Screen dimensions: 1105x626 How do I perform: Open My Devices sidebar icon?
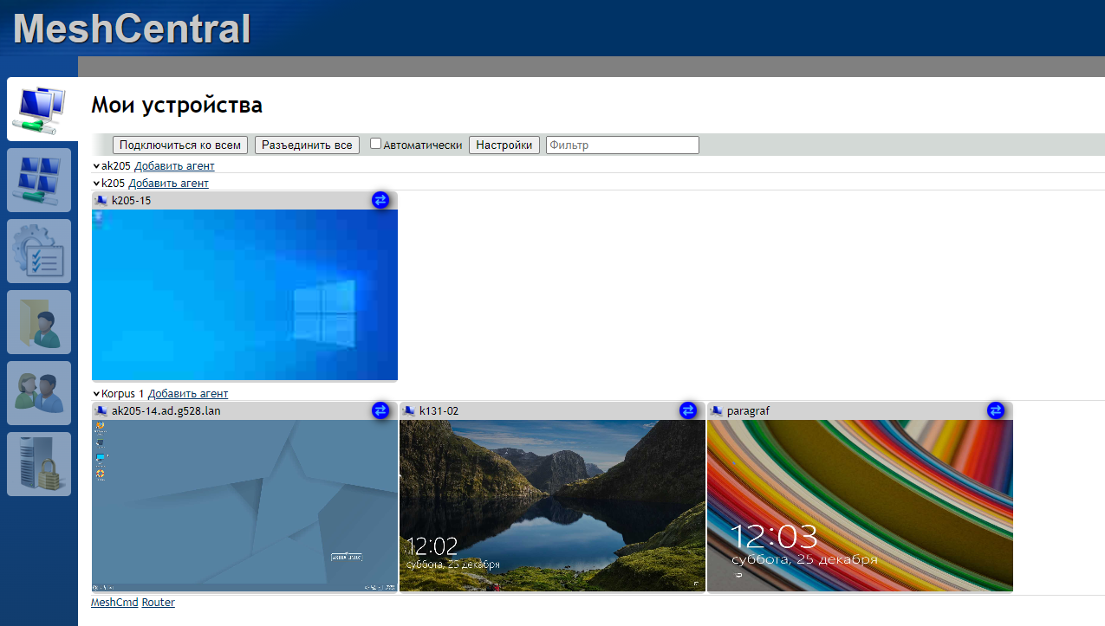39,109
